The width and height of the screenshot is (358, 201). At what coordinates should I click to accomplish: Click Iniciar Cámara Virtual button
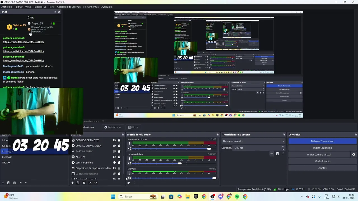pos(319,155)
